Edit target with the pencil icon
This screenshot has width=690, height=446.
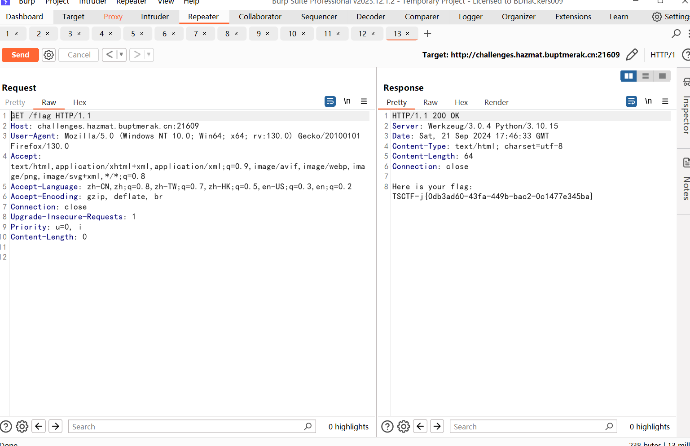(632, 55)
